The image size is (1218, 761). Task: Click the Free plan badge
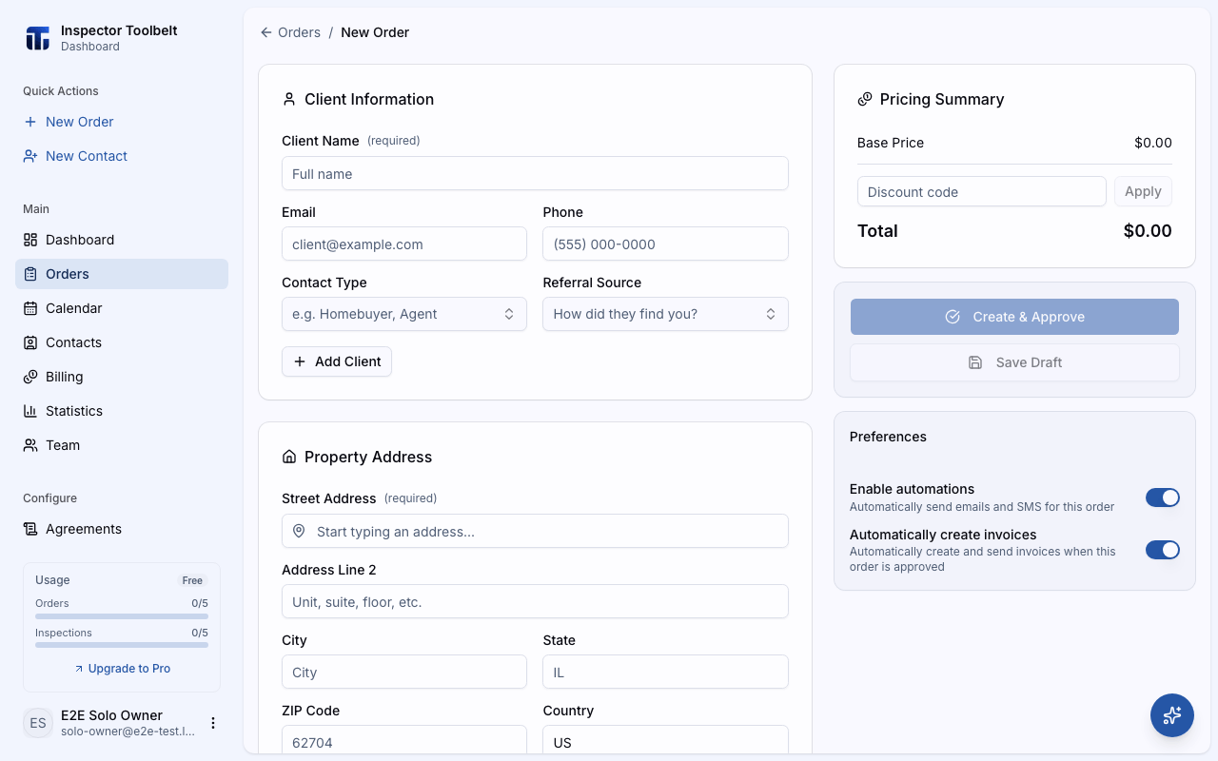193,580
